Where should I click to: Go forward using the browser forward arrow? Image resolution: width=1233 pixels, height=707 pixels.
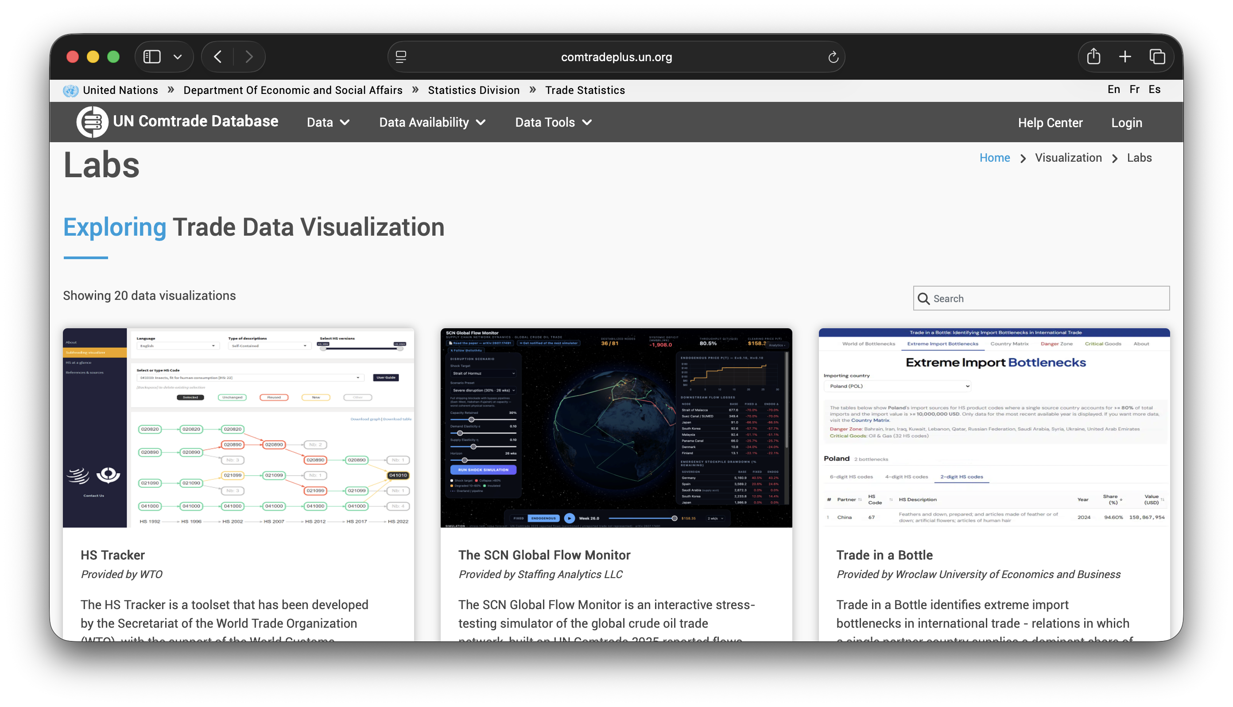(x=249, y=57)
